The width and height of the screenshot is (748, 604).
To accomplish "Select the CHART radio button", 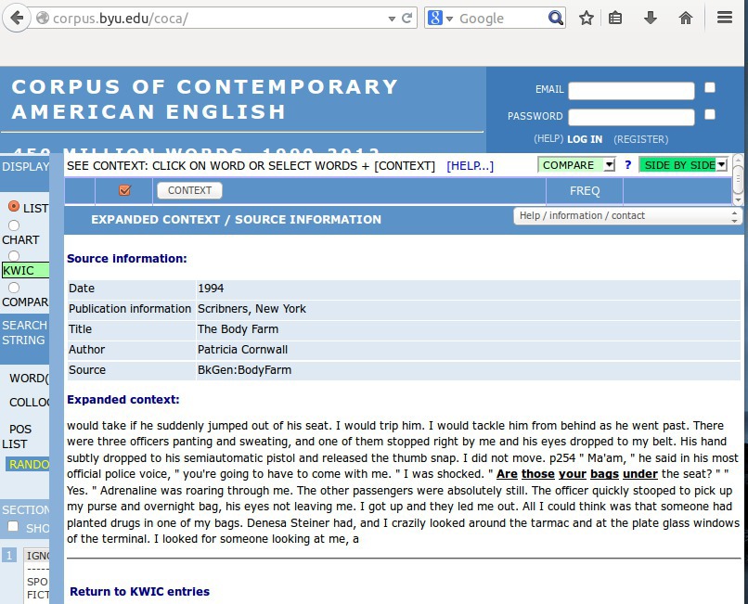I will (x=13, y=225).
